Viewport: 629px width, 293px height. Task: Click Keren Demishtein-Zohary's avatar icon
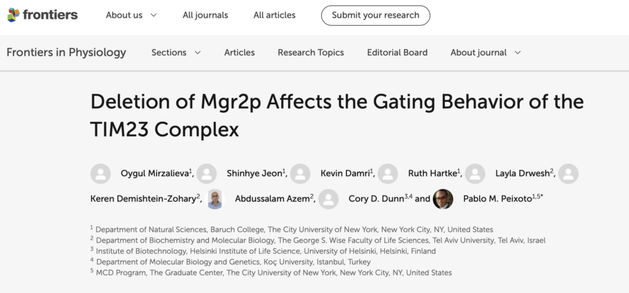tap(568, 174)
